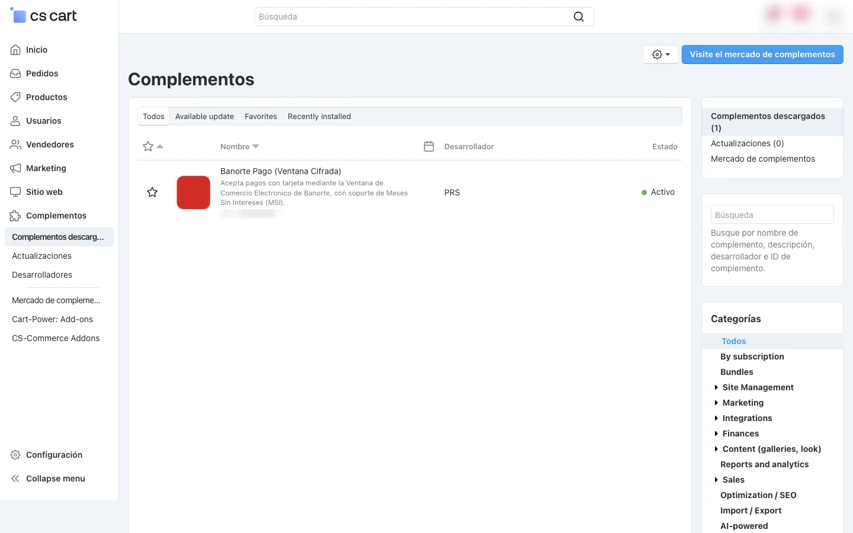Switch to the Favorites tab
The image size is (853, 533).
click(261, 116)
